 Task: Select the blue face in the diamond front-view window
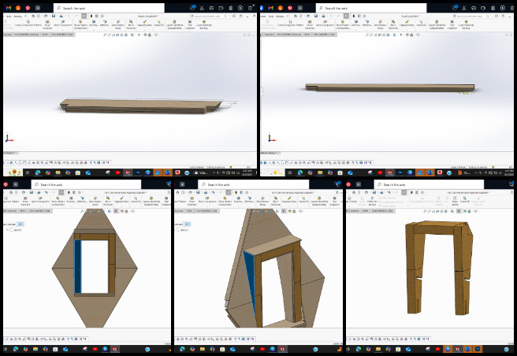tap(78, 266)
